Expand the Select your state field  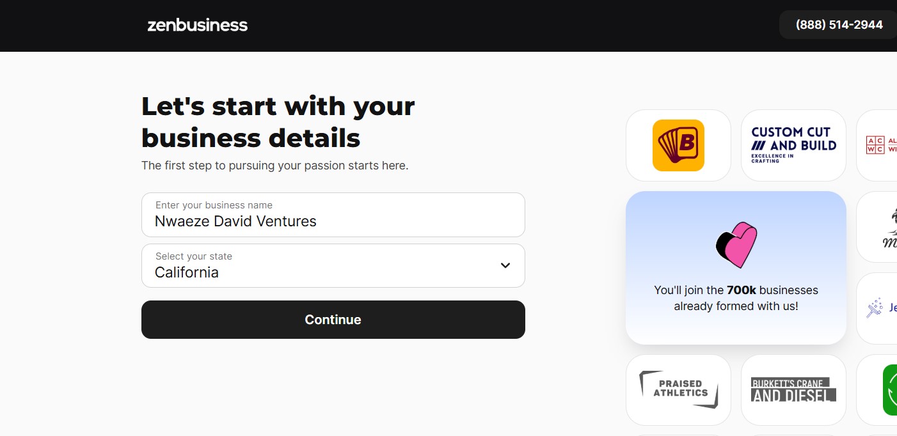333,265
